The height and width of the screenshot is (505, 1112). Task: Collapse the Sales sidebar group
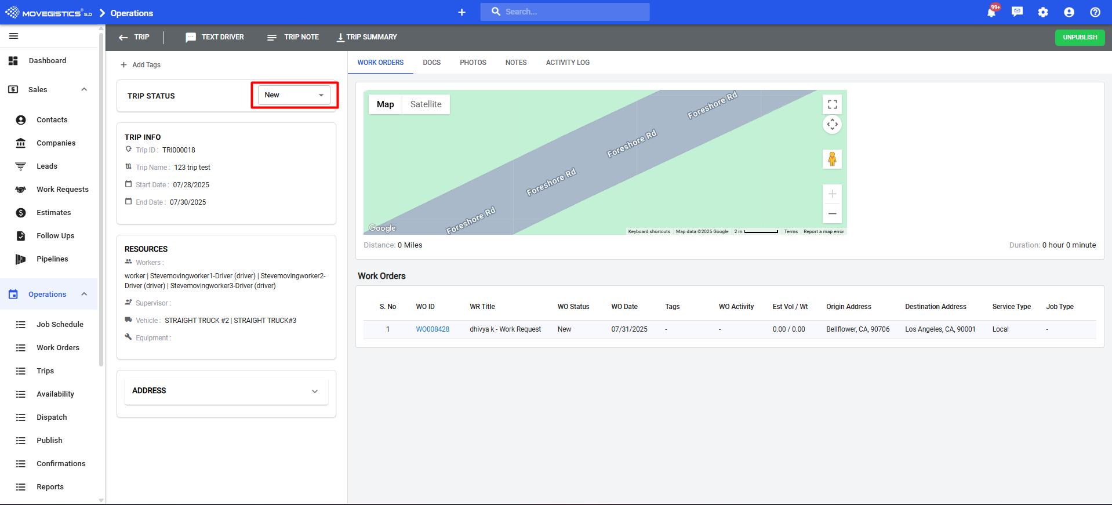pyautogui.click(x=84, y=89)
